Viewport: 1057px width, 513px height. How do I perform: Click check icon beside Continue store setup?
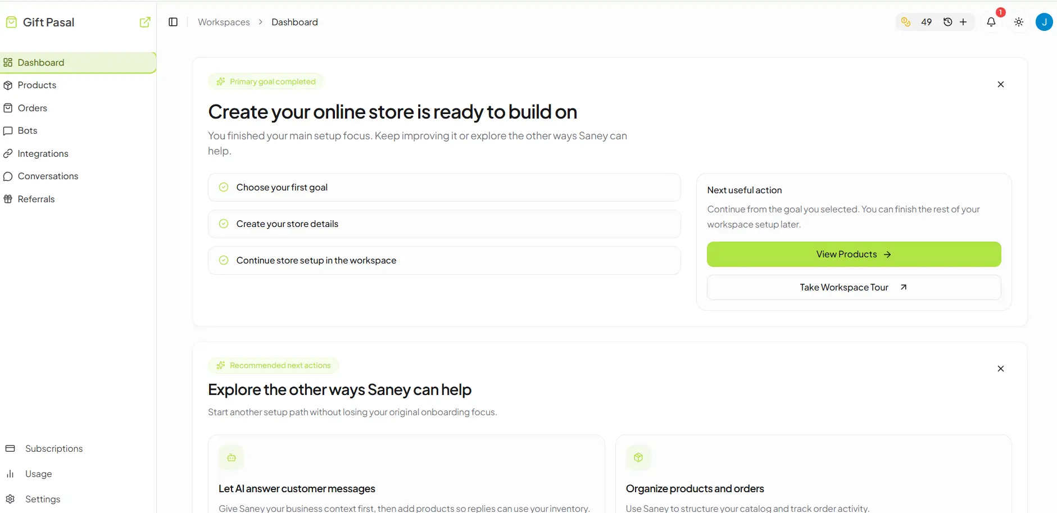coord(224,260)
